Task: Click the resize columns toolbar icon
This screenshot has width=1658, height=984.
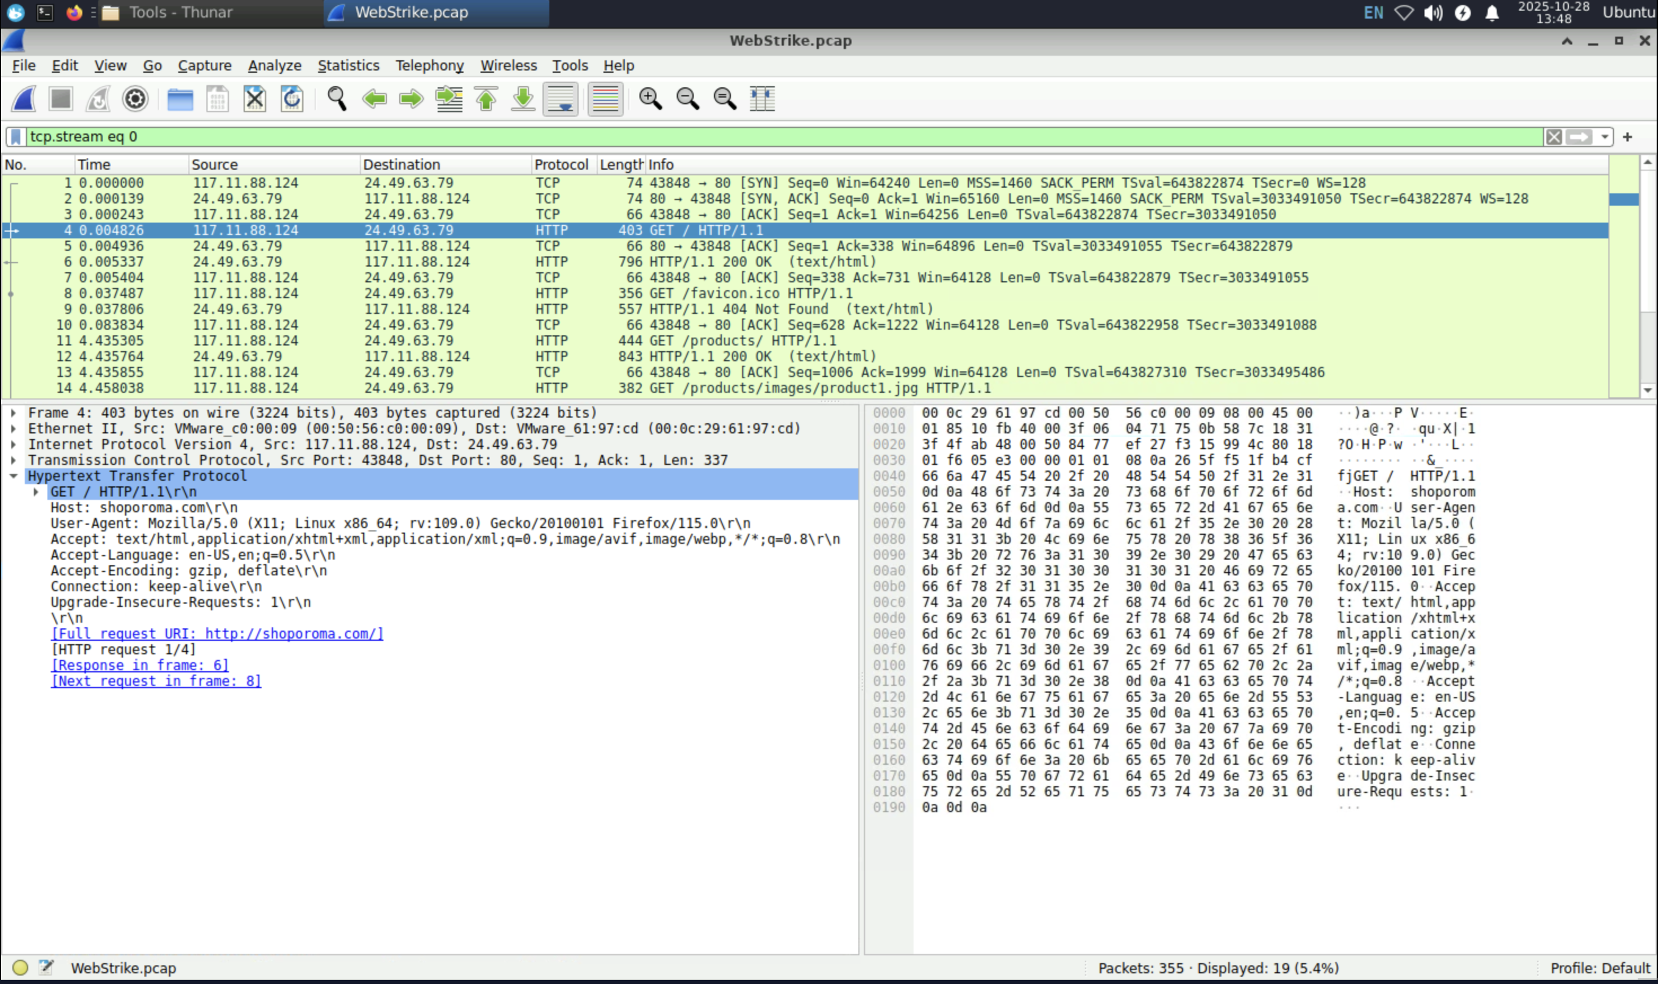Action: [762, 99]
